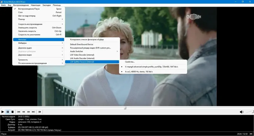254x136 pixels.
Task: Click the 26:04 / 52:58 time display
Action: pos(242,134)
